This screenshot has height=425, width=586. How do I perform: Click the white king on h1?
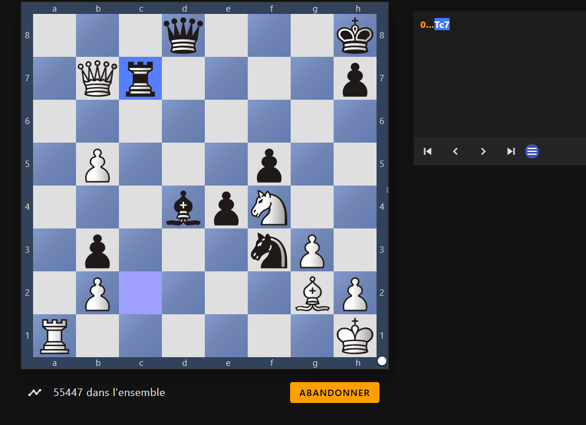pos(355,336)
